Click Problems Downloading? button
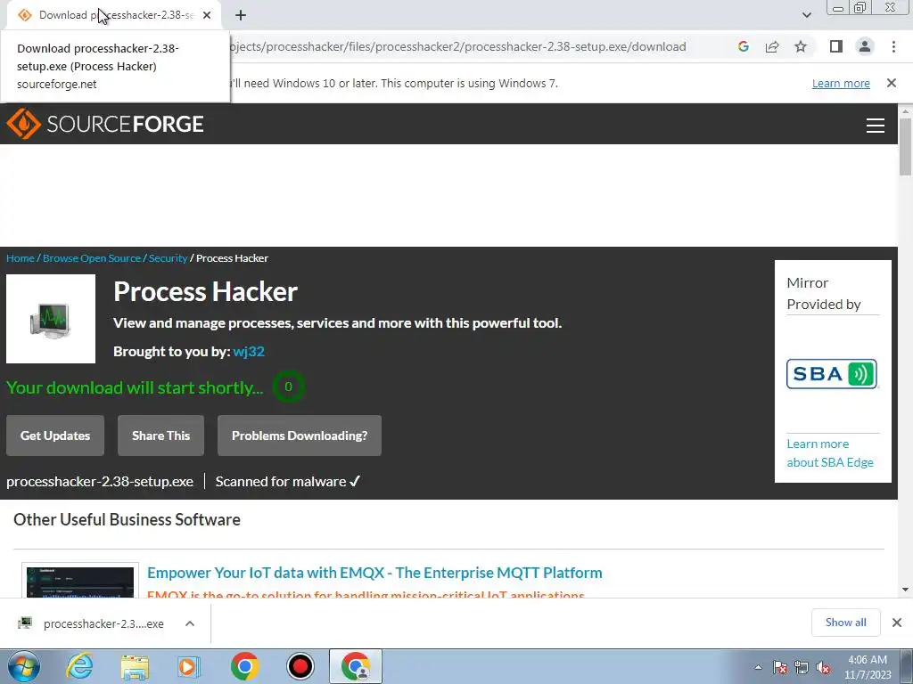The width and height of the screenshot is (913, 684). 300,436
